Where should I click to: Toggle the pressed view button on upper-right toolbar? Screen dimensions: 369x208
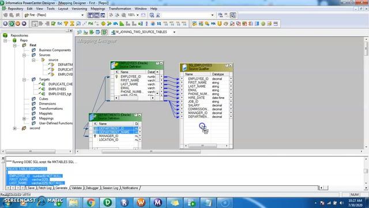click(x=233, y=15)
